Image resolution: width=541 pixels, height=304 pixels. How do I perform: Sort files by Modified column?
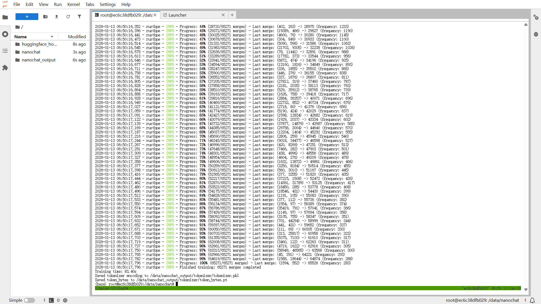coord(74,37)
